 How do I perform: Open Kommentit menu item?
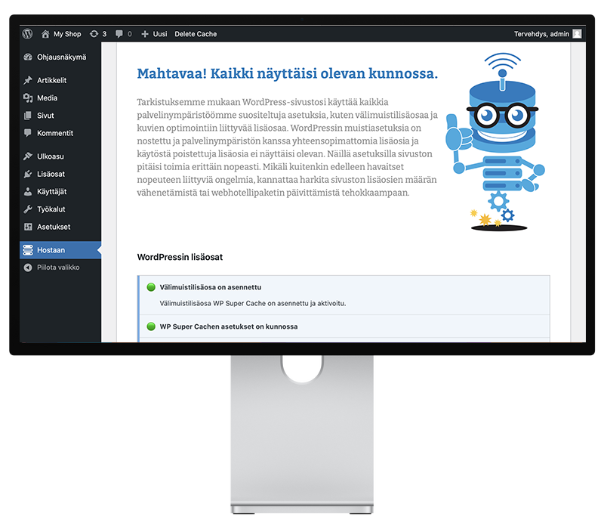[55, 133]
